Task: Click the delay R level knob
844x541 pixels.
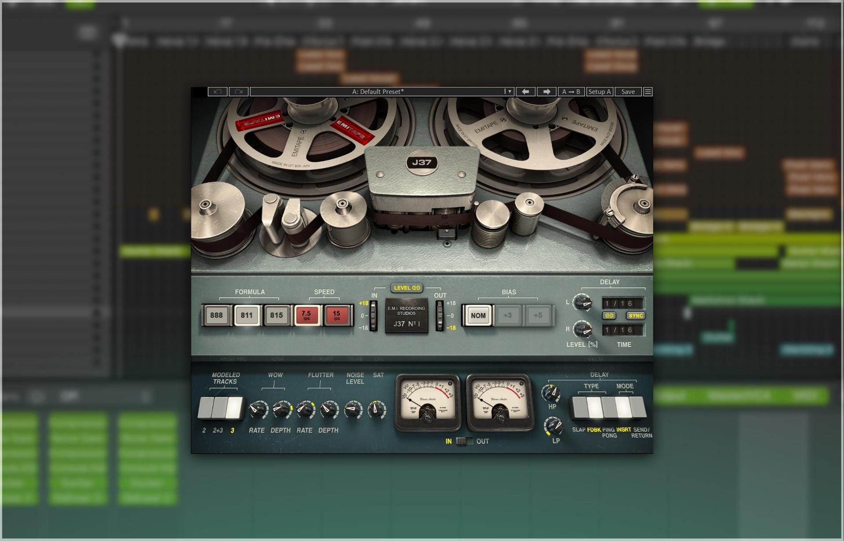Action: pyautogui.click(x=583, y=329)
